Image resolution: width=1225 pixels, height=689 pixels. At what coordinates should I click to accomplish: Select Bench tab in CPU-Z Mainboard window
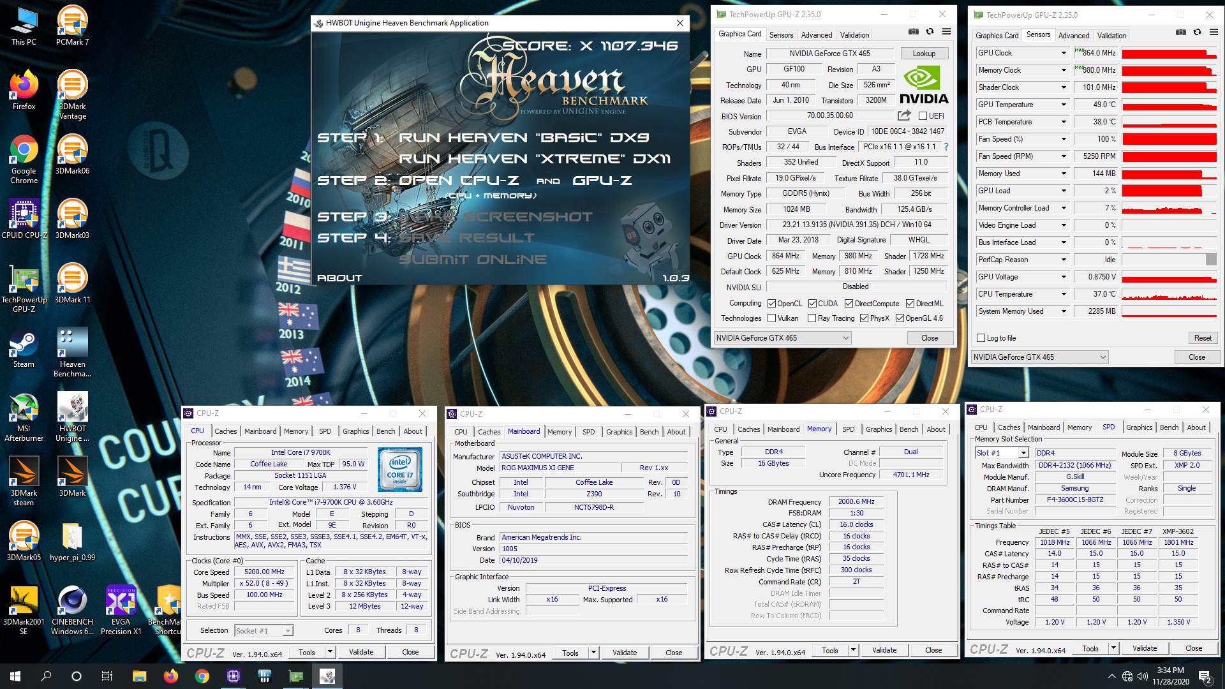click(649, 432)
